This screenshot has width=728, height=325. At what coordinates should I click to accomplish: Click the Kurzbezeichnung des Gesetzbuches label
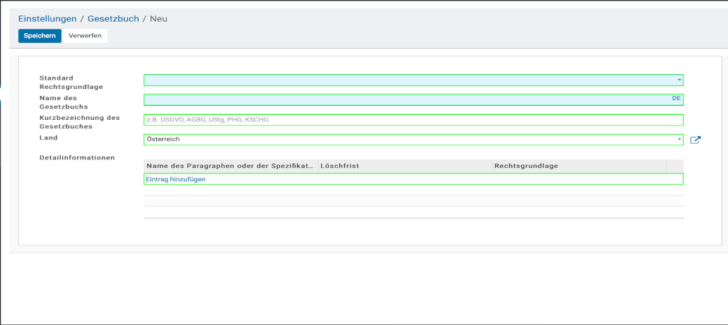click(80, 122)
